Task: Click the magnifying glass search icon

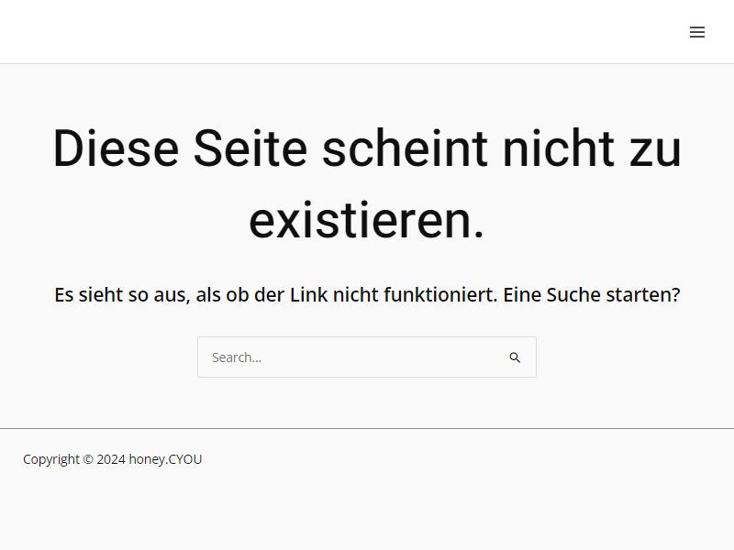Action: tap(515, 357)
